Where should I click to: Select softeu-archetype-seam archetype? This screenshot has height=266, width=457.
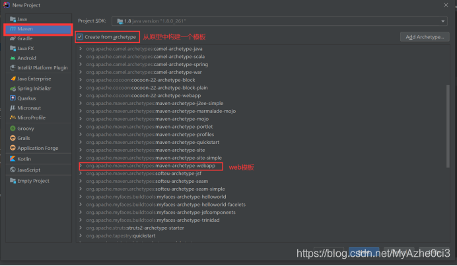point(147,182)
